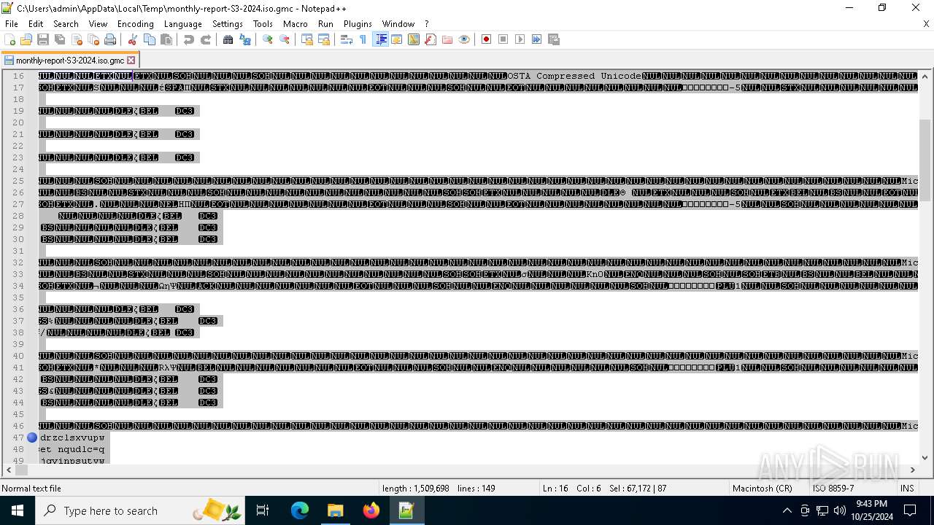Zoom out using the toolbar icon
Viewport: 934px width, 525px height.
tap(285, 39)
